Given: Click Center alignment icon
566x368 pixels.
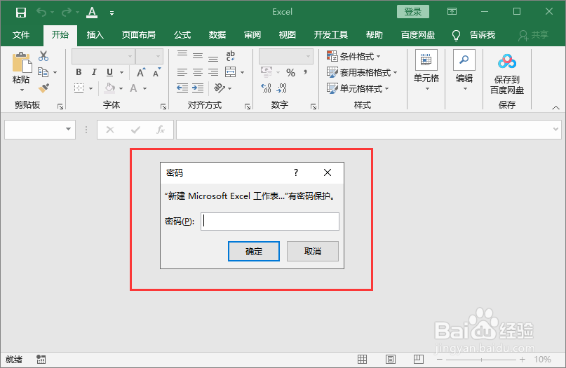Looking at the screenshot, I should coord(198,72).
